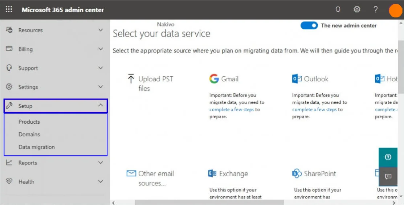The width and height of the screenshot is (404, 205).
Task: Click the Microsoft 365 admin center title
Action: point(63,10)
